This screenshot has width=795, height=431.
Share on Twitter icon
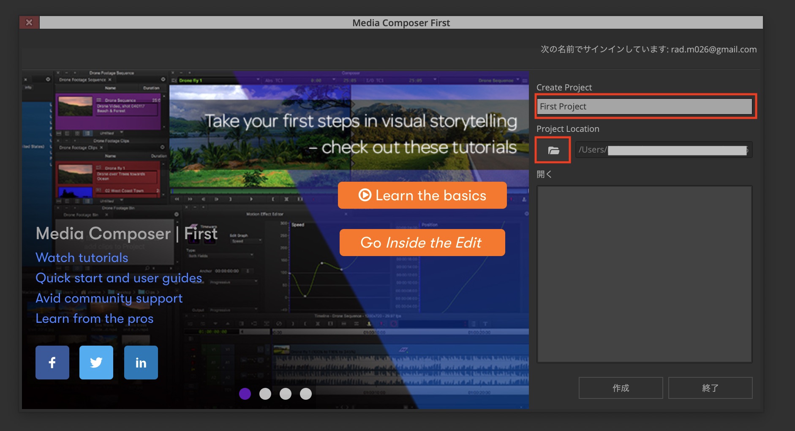(96, 363)
